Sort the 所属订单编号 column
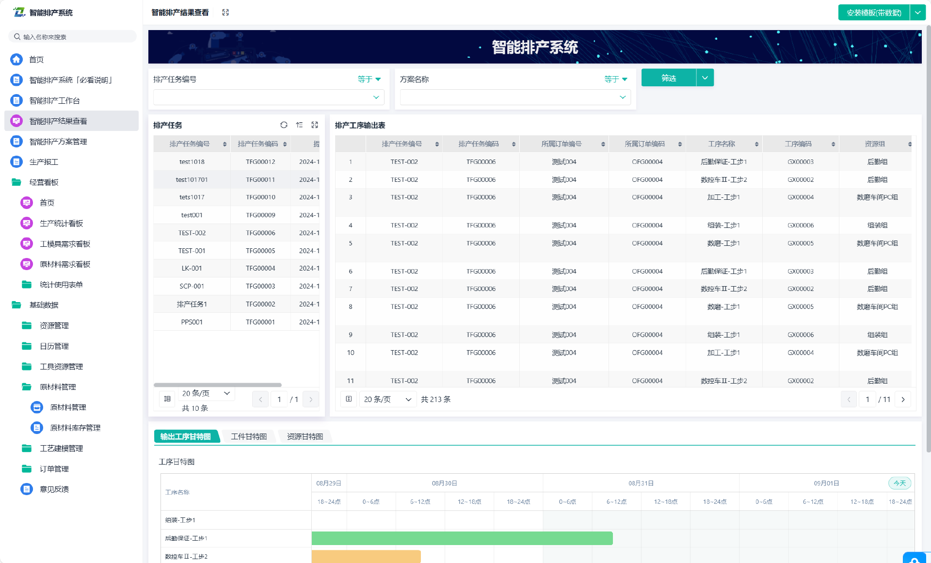The width and height of the screenshot is (931, 563). point(603,144)
